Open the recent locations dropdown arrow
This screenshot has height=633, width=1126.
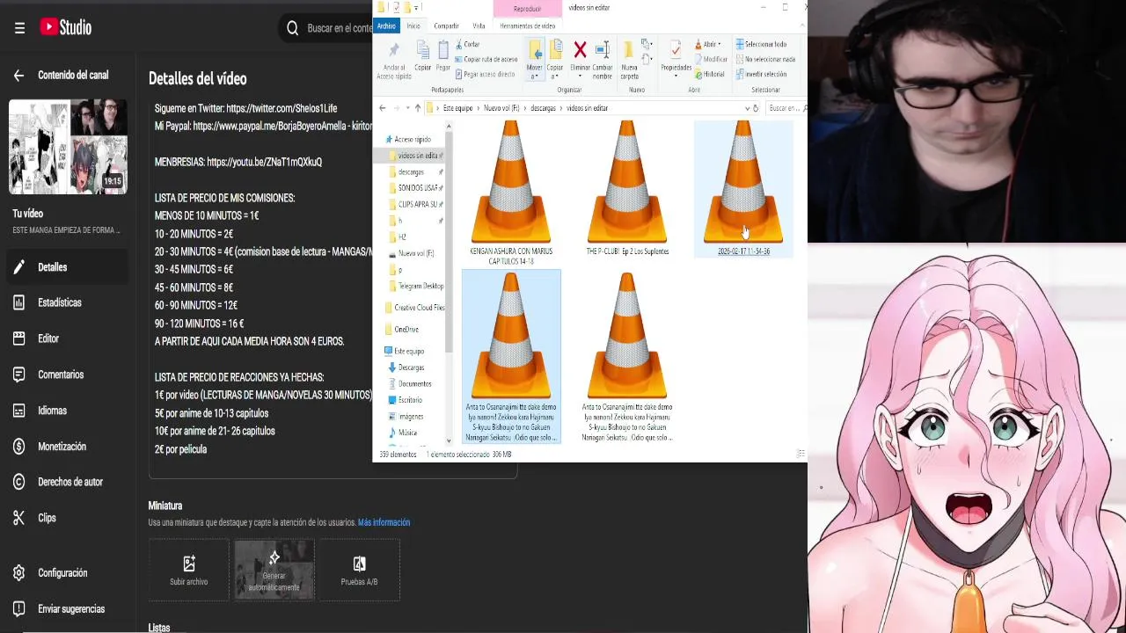pos(407,108)
